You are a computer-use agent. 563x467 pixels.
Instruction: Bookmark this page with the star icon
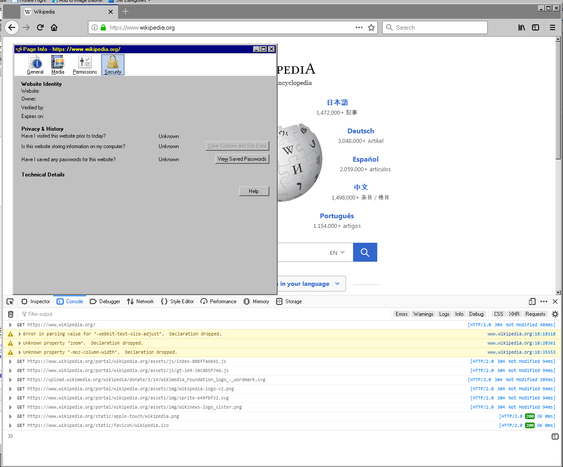(x=371, y=27)
